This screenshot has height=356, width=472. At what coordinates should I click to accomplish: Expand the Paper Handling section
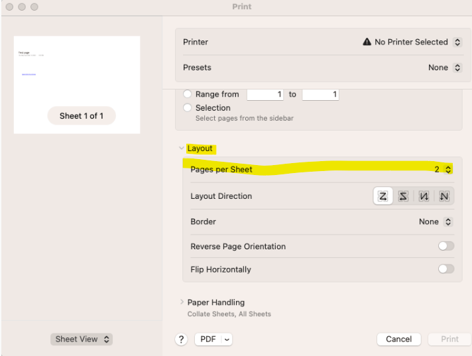[182, 302]
